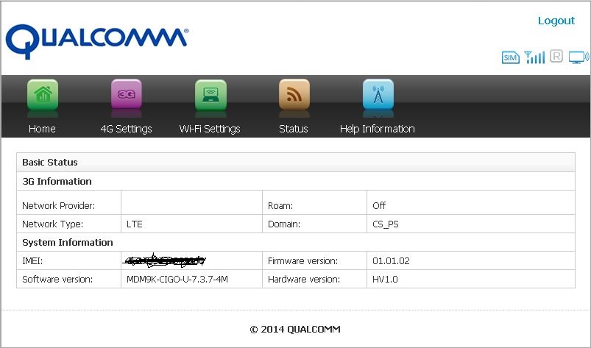Click the Domain label
Viewport: 591px width, 348px height.
(x=284, y=224)
